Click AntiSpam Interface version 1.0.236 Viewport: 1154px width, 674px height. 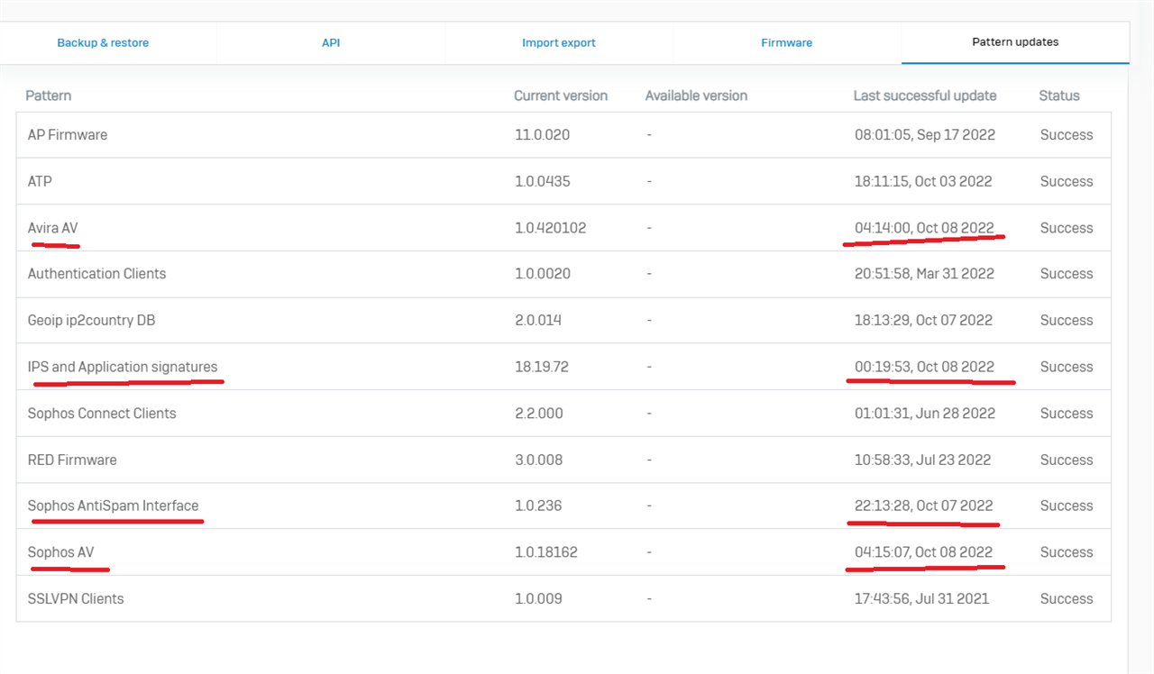click(x=538, y=505)
